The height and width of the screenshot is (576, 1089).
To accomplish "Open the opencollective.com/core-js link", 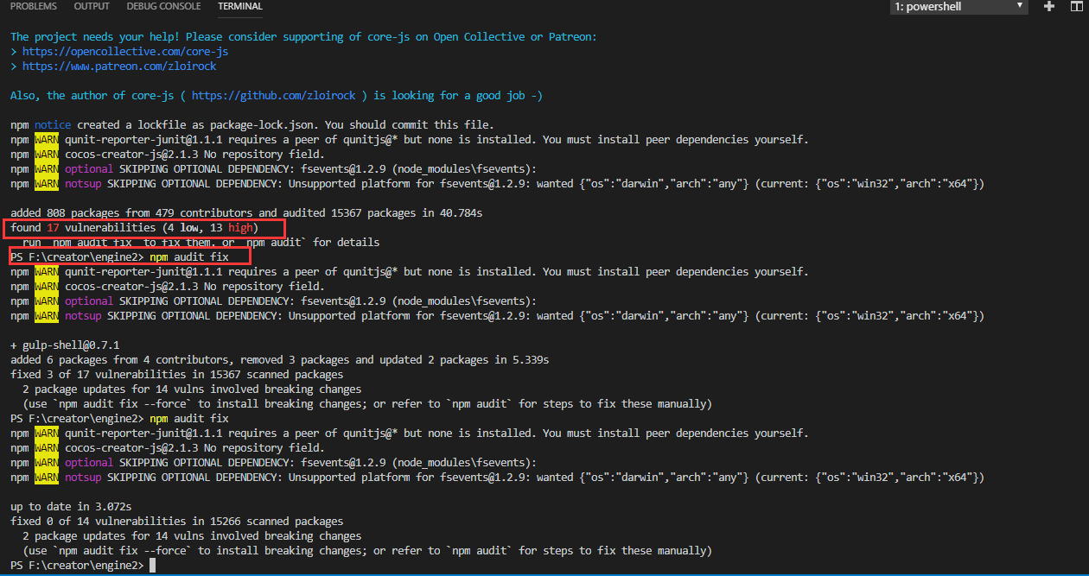I will pos(125,52).
